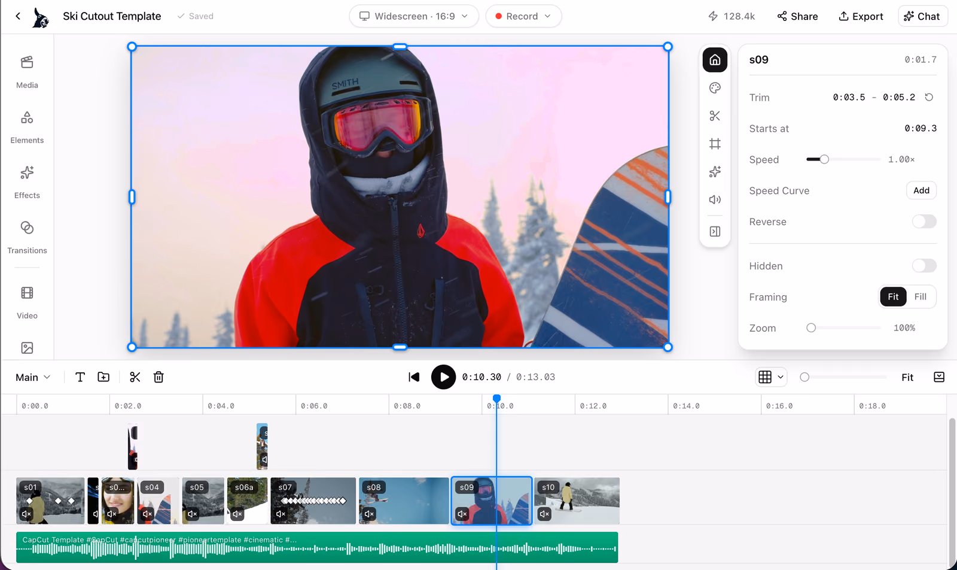
Task: Unmute the s10 clip
Action: pos(544,514)
